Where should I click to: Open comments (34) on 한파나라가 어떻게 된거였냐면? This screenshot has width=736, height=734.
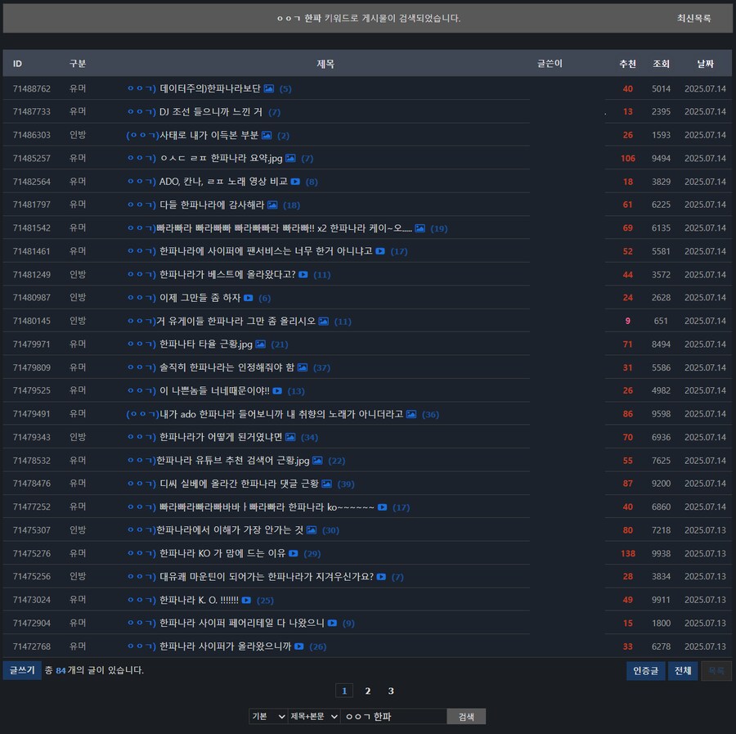coord(309,438)
